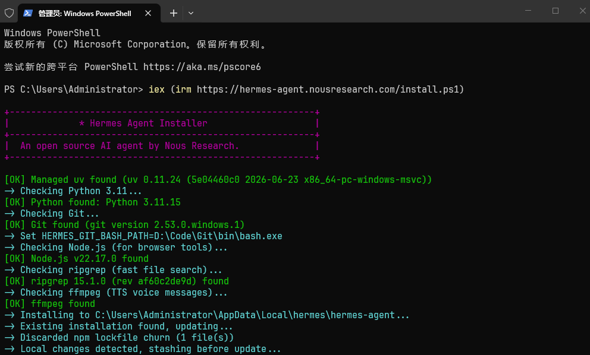This screenshot has width=590, height=355.
Task: Click 'Node.js v22.17.0 found' line
Action: (x=76, y=258)
